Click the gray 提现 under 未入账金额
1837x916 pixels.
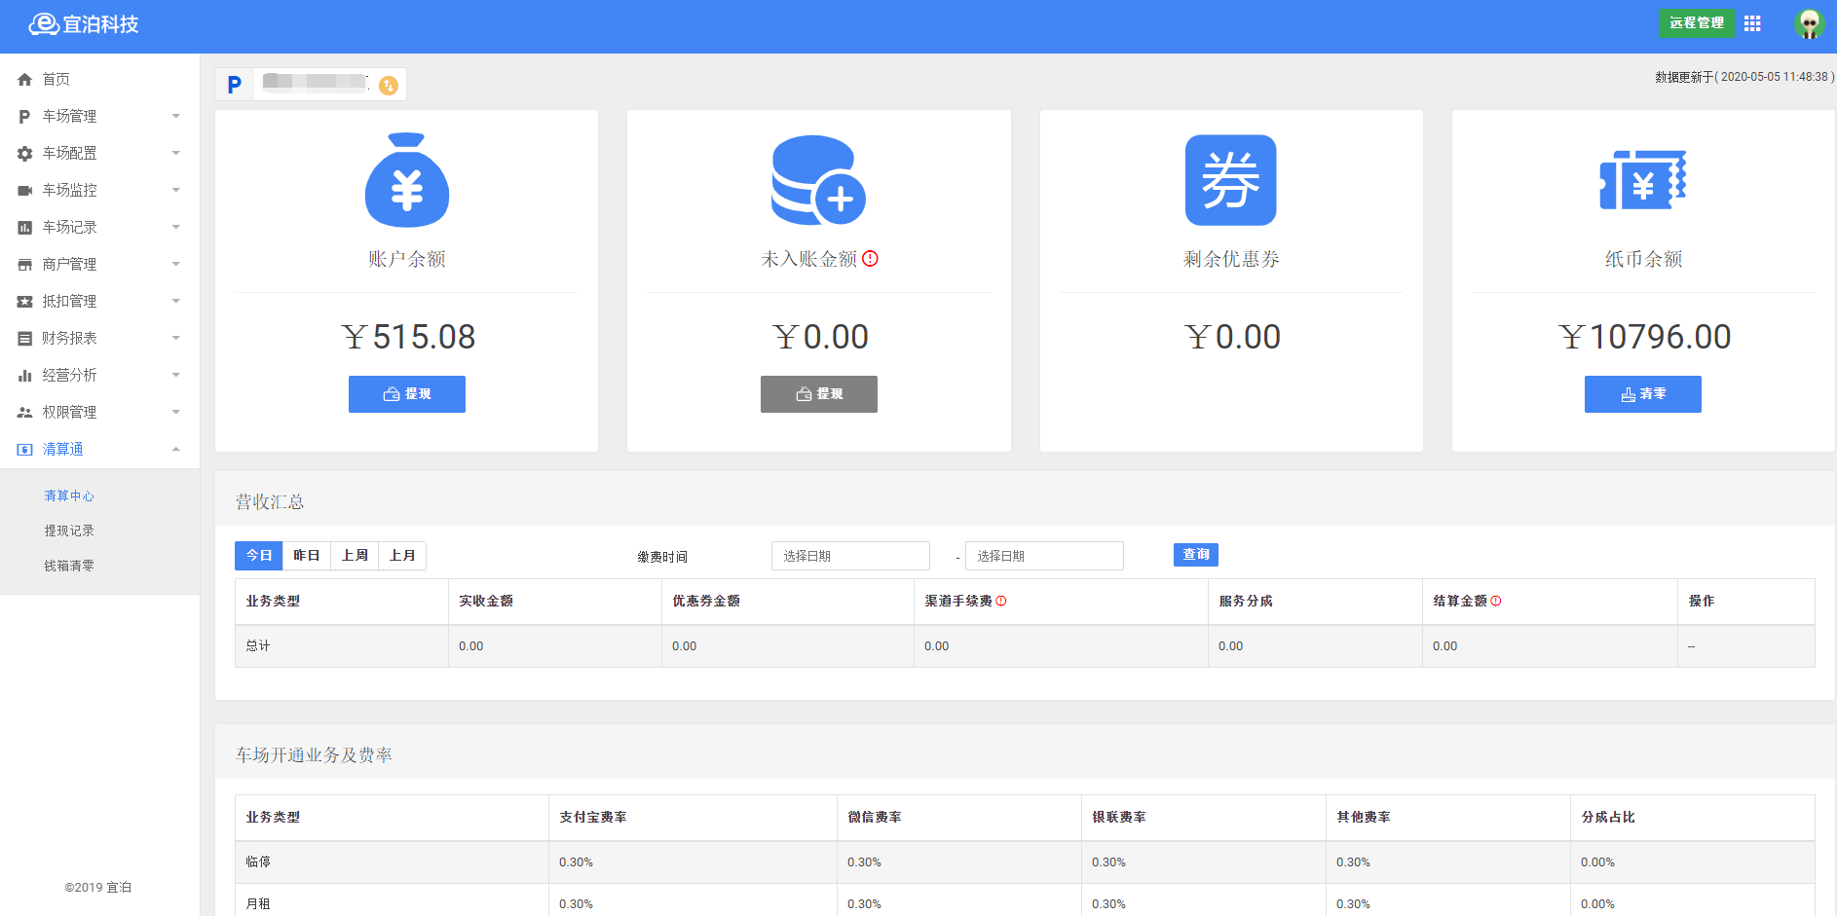point(819,394)
